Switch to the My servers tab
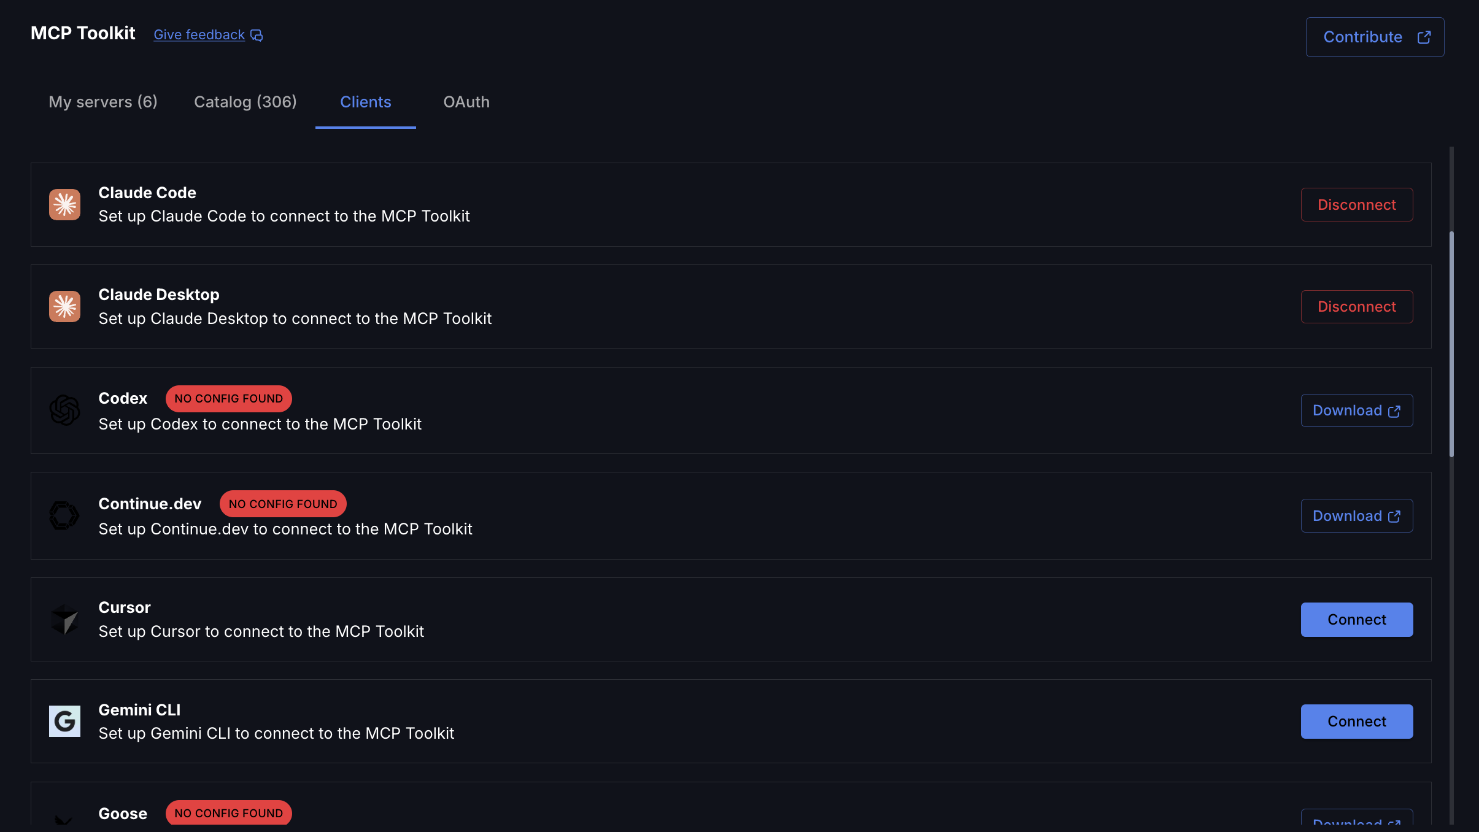Screen dimensions: 1479x832 pos(103,102)
